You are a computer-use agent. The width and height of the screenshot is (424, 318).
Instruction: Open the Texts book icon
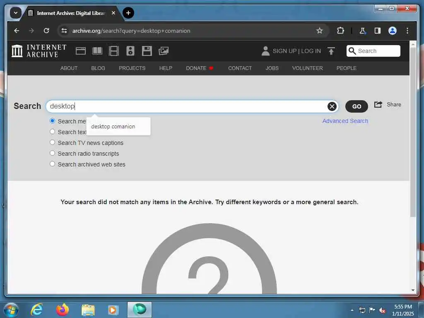point(97,51)
